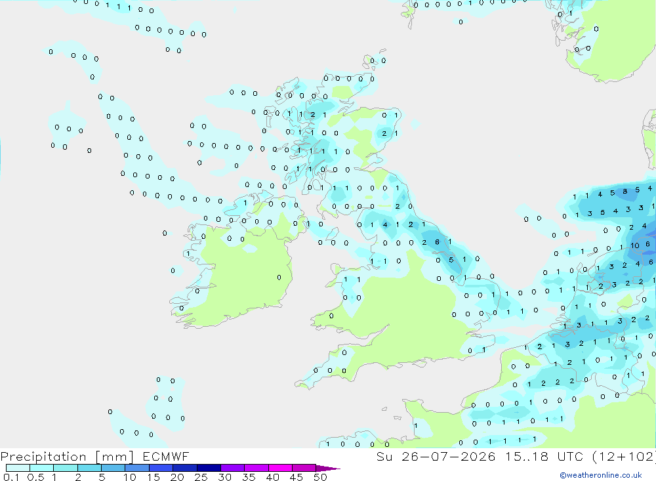Select the 40–45 mm magenta legend swatch

click(x=280, y=468)
